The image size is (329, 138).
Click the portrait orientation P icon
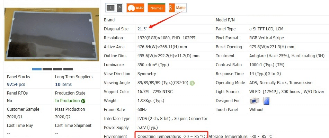pos(118,8)
